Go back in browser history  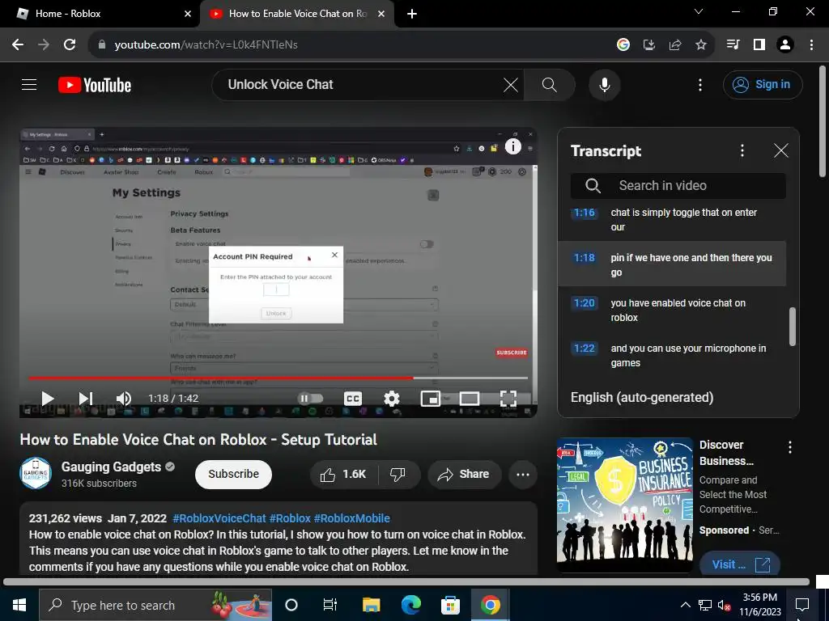pos(18,45)
